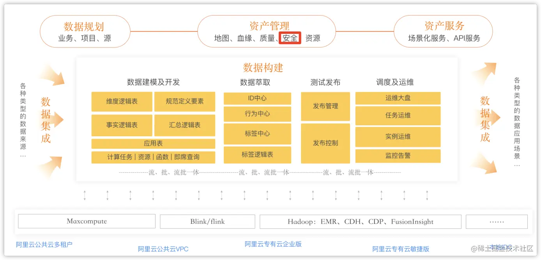This screenshot has height=260, width=541.
Task: Click the …… ellipsis engine box
Action: tap(497, 221)
